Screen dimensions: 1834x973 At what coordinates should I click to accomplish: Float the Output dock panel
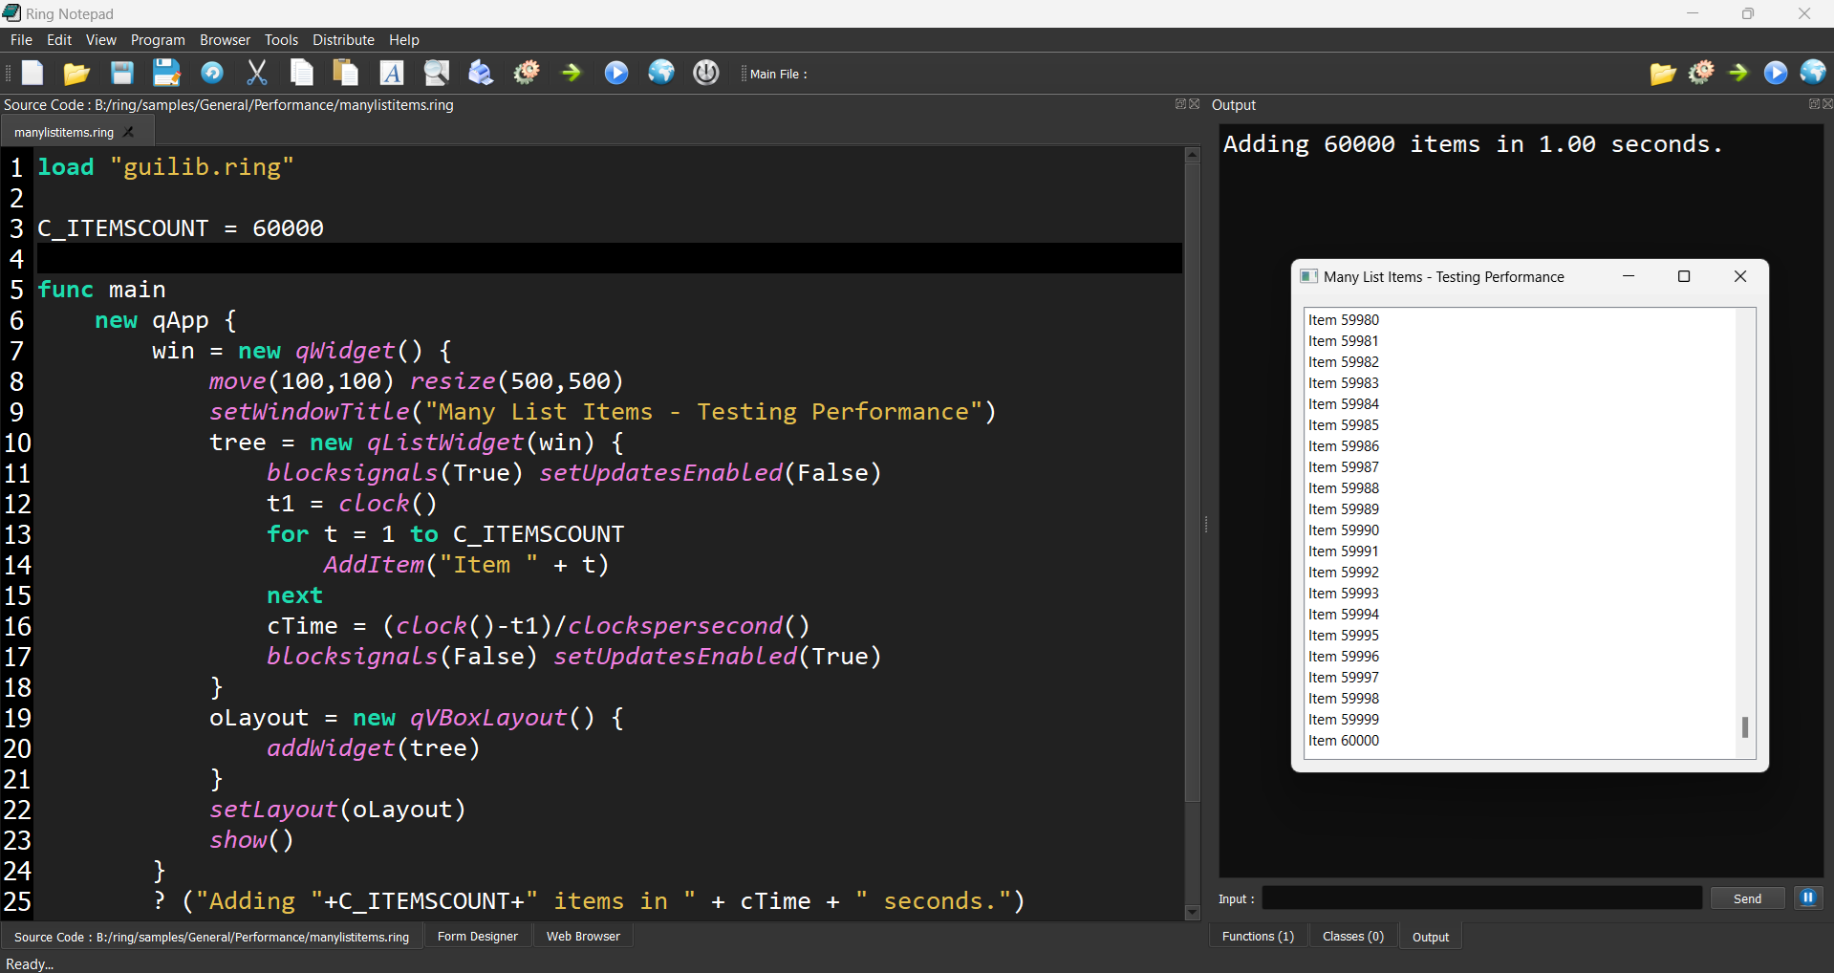[1814, 104]
